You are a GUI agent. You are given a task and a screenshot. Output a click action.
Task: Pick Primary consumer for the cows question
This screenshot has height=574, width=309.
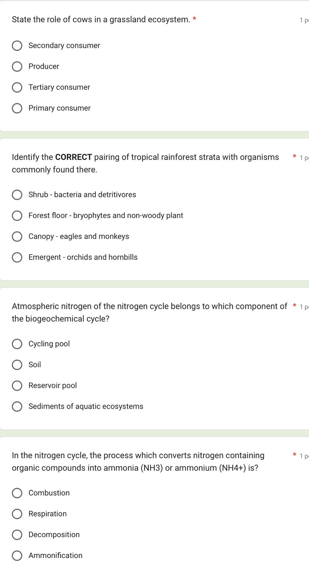pos(17,108)
